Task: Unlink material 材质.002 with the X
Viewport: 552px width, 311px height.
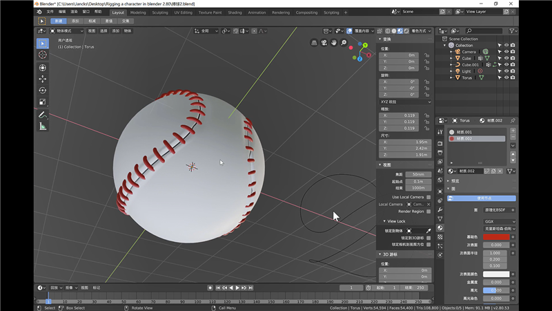Action: 500,171
